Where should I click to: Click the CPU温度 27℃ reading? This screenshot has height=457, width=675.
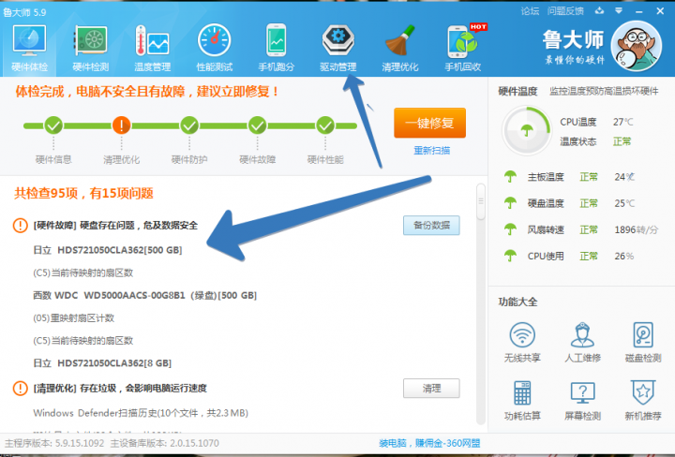(x=622, y=122)
